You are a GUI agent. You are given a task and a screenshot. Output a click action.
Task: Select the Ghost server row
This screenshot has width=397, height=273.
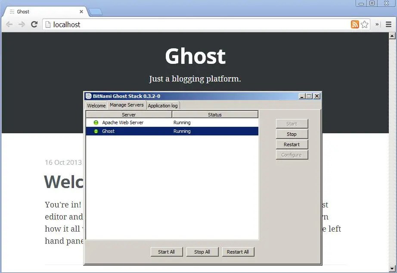[172, 131]
